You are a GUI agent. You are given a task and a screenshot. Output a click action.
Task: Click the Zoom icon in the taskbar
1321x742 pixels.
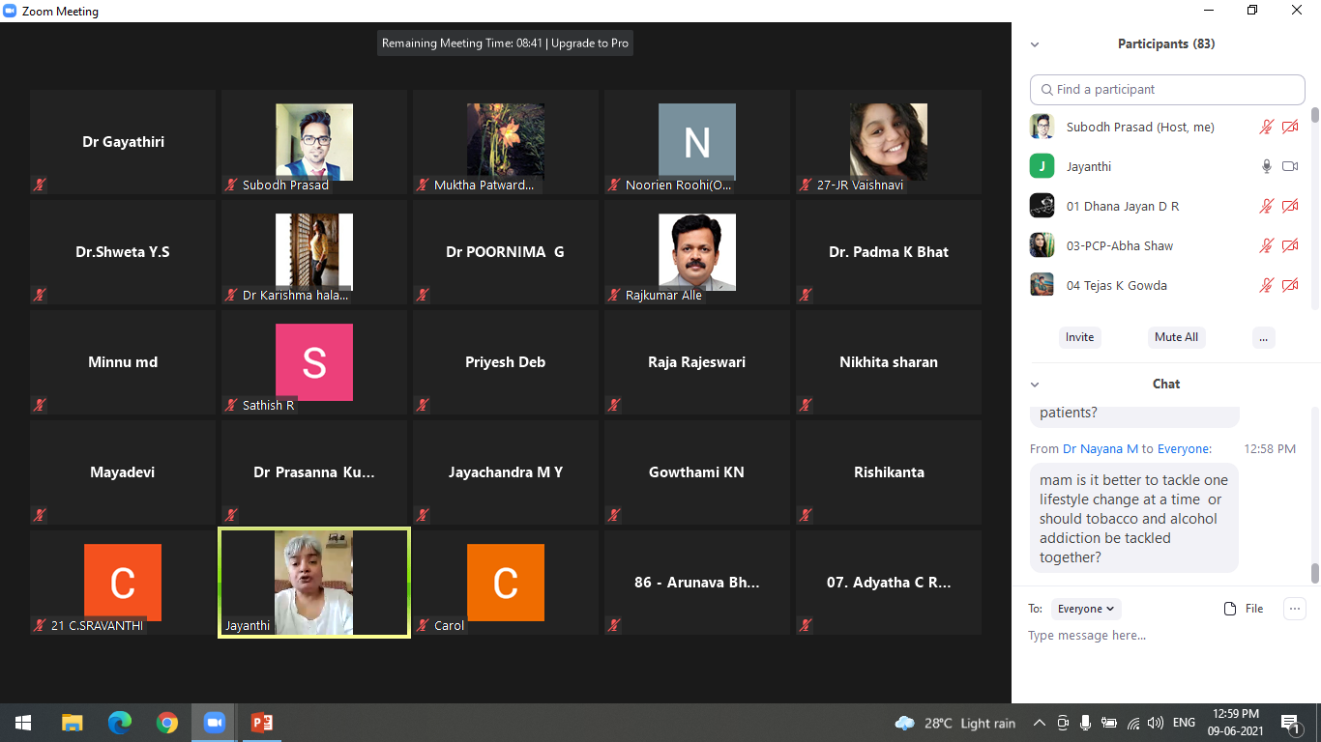pos(214,723)
